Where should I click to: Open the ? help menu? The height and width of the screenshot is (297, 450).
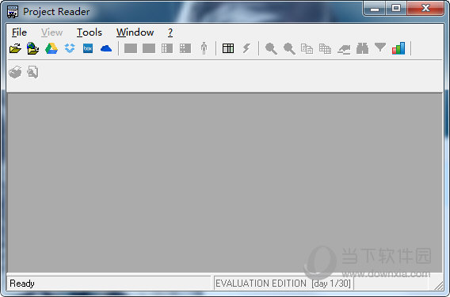170,32
